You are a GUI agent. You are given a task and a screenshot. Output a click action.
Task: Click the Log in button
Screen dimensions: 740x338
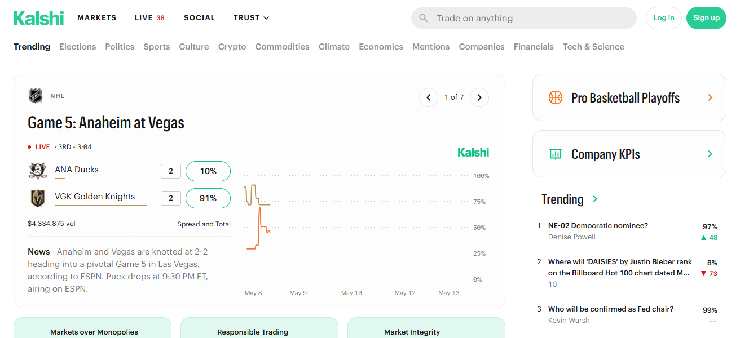click(664, 18)
